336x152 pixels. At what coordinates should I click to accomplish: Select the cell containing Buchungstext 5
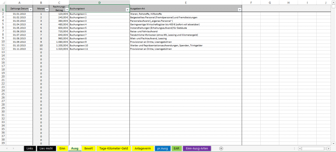[99, 28]
